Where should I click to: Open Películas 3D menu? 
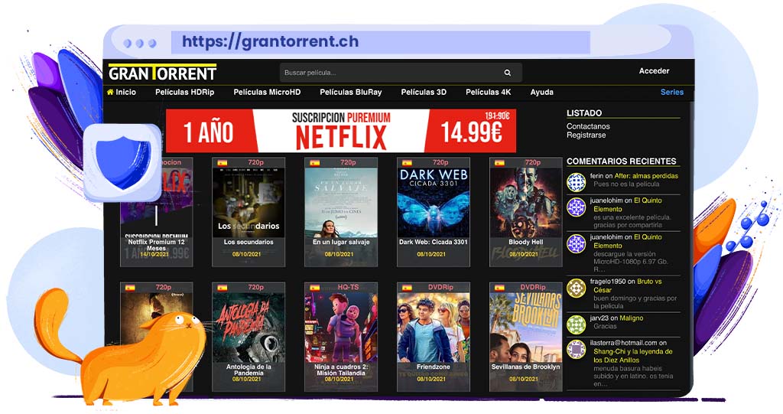click(x=424, y=92)
